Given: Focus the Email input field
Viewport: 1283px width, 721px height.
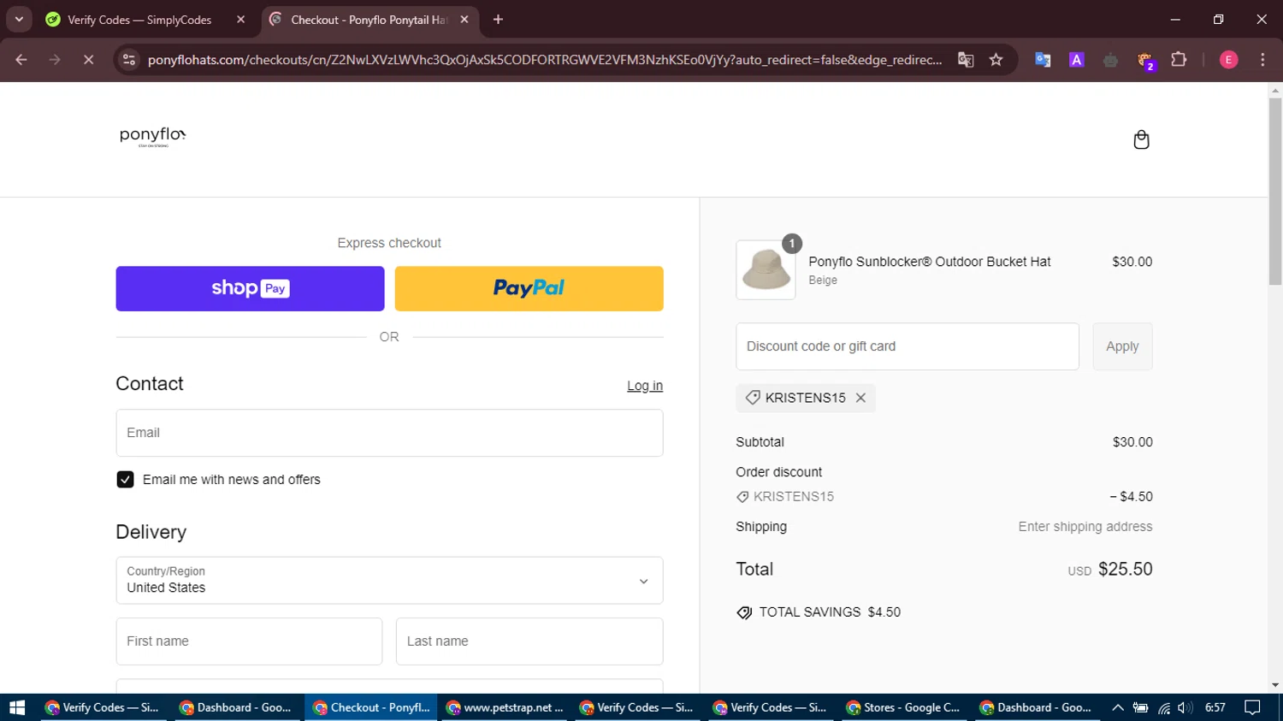Looking at the screenshot, I should [x=389, y=433].
